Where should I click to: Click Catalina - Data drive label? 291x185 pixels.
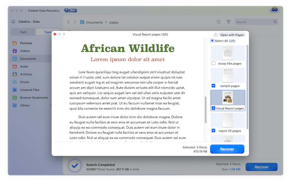tap(29, 21)
